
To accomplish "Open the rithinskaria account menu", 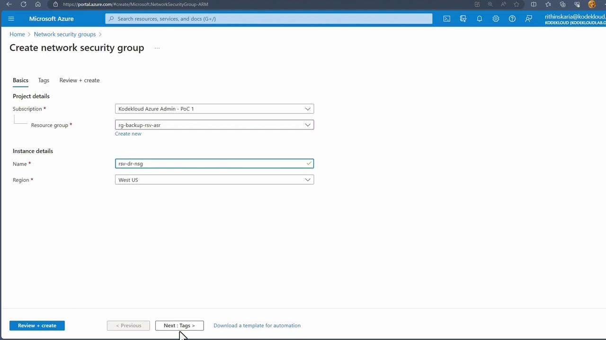I will point(575,19).
